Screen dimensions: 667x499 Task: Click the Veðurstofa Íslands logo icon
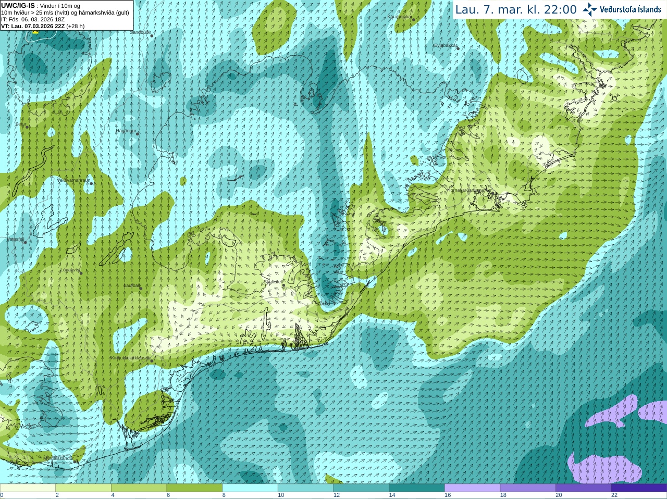589,9
